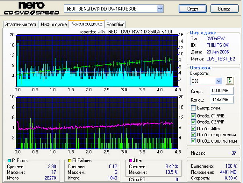The height and width of the screenshot is (183, 243).
Task: Uncheck the Отобр. Jitter checkbox
Action: (193, 128)
